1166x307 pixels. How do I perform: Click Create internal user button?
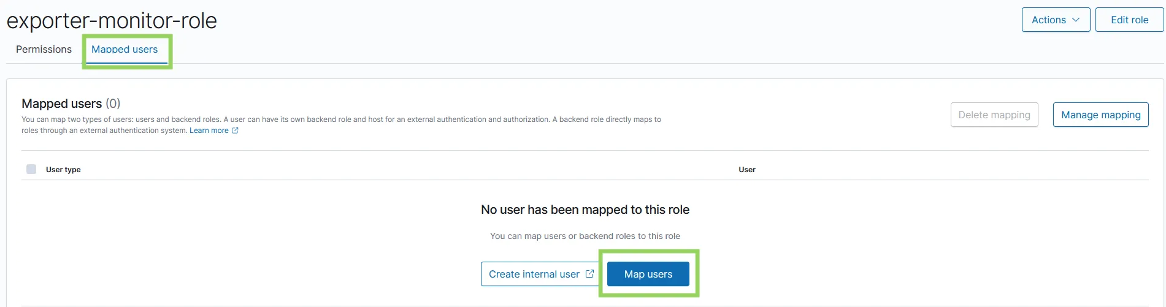pyautogui.click(x=534, y=274)
